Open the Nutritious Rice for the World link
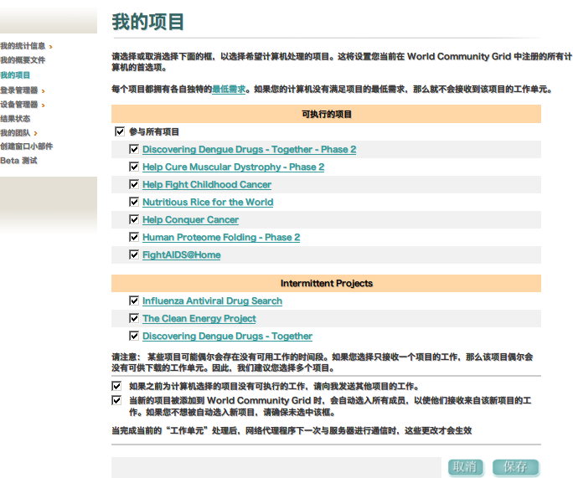 click(208, 202)
